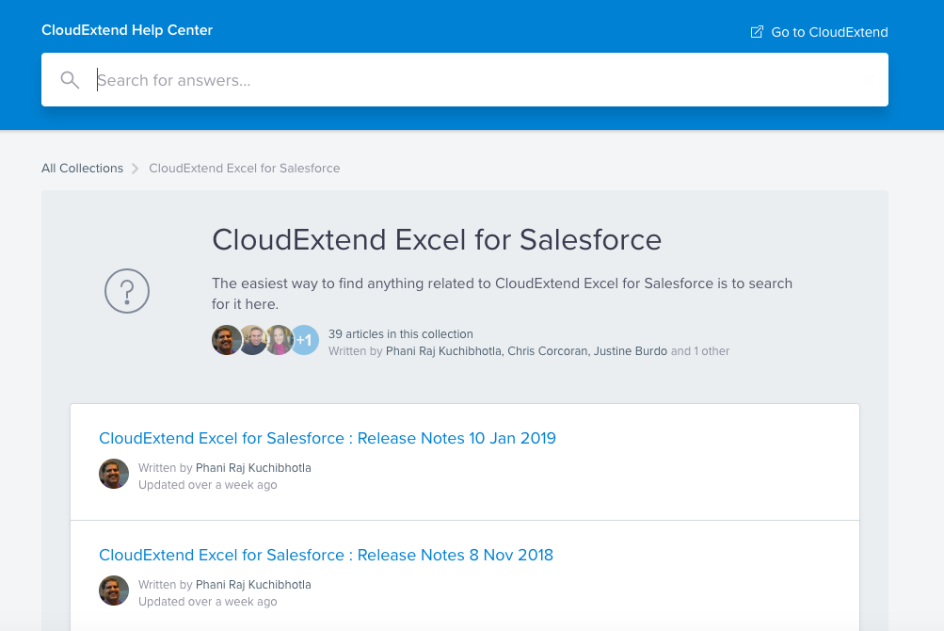Image resolution: width=944 pixels, height=631 pixels.
Task: Click the first author avatar in collection header
Action: 227,340
